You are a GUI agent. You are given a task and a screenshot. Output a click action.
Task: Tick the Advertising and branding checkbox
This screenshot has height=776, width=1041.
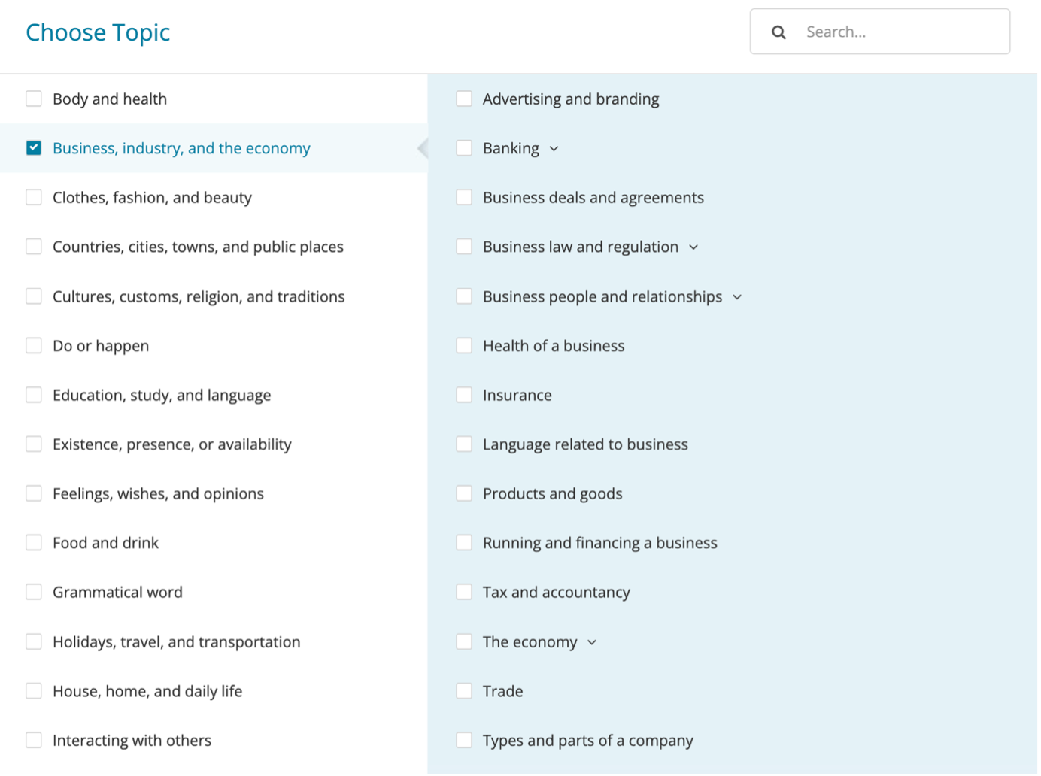click(464, 99)
